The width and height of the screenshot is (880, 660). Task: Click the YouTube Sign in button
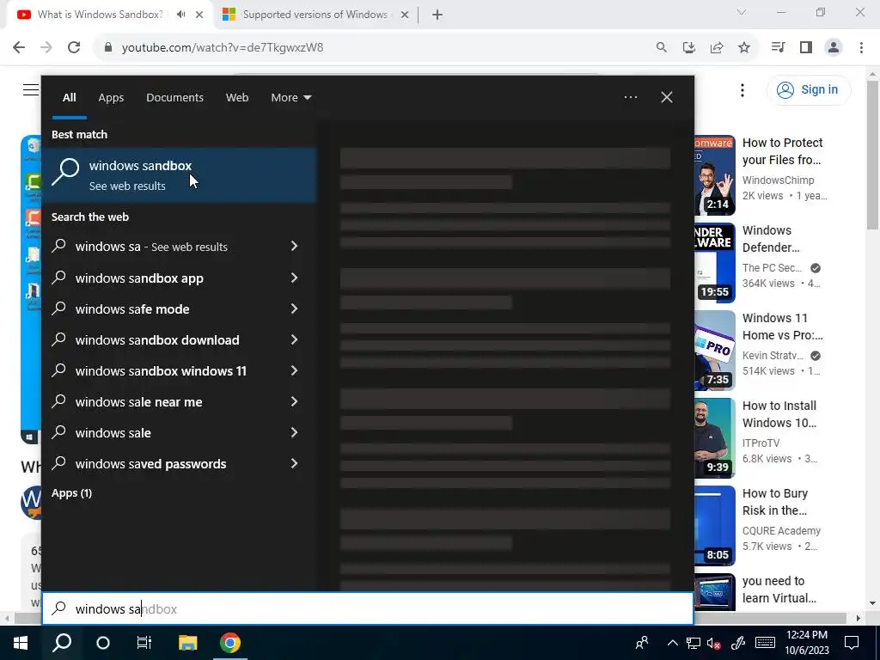pos(808,89)
